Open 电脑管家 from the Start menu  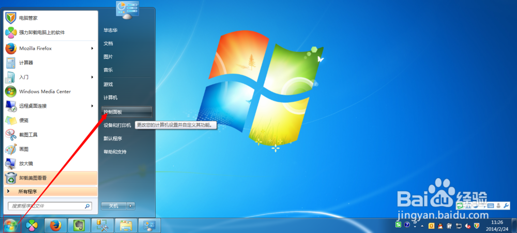click(51, 18)
